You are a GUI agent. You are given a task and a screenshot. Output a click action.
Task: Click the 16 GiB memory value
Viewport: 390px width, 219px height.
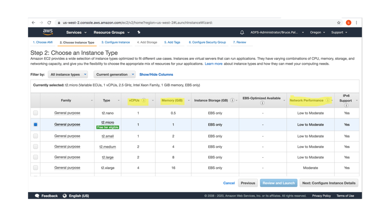[173, 168]
